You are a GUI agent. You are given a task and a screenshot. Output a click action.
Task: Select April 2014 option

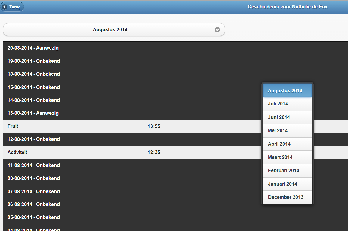pos(287,144)
